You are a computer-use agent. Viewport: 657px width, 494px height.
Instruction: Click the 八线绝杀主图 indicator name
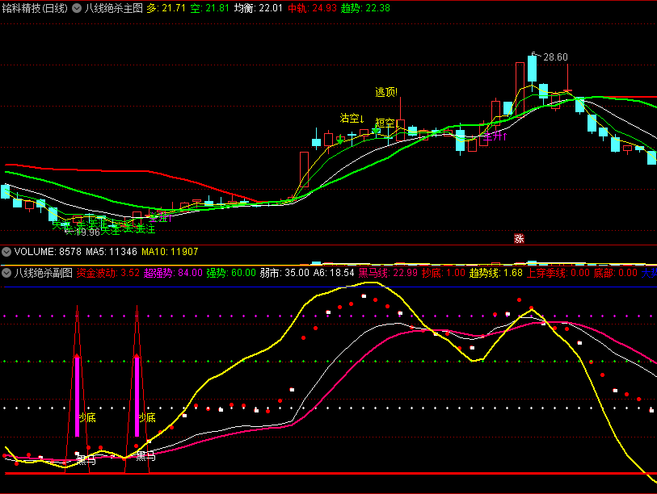(x=114, y=8)
